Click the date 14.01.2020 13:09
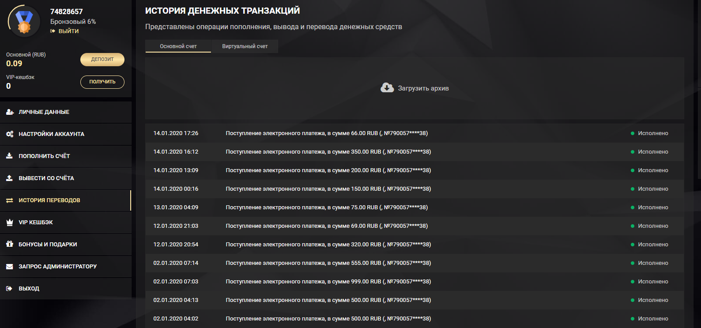Viewport: 701px width, 328px height. click(176, 170)
